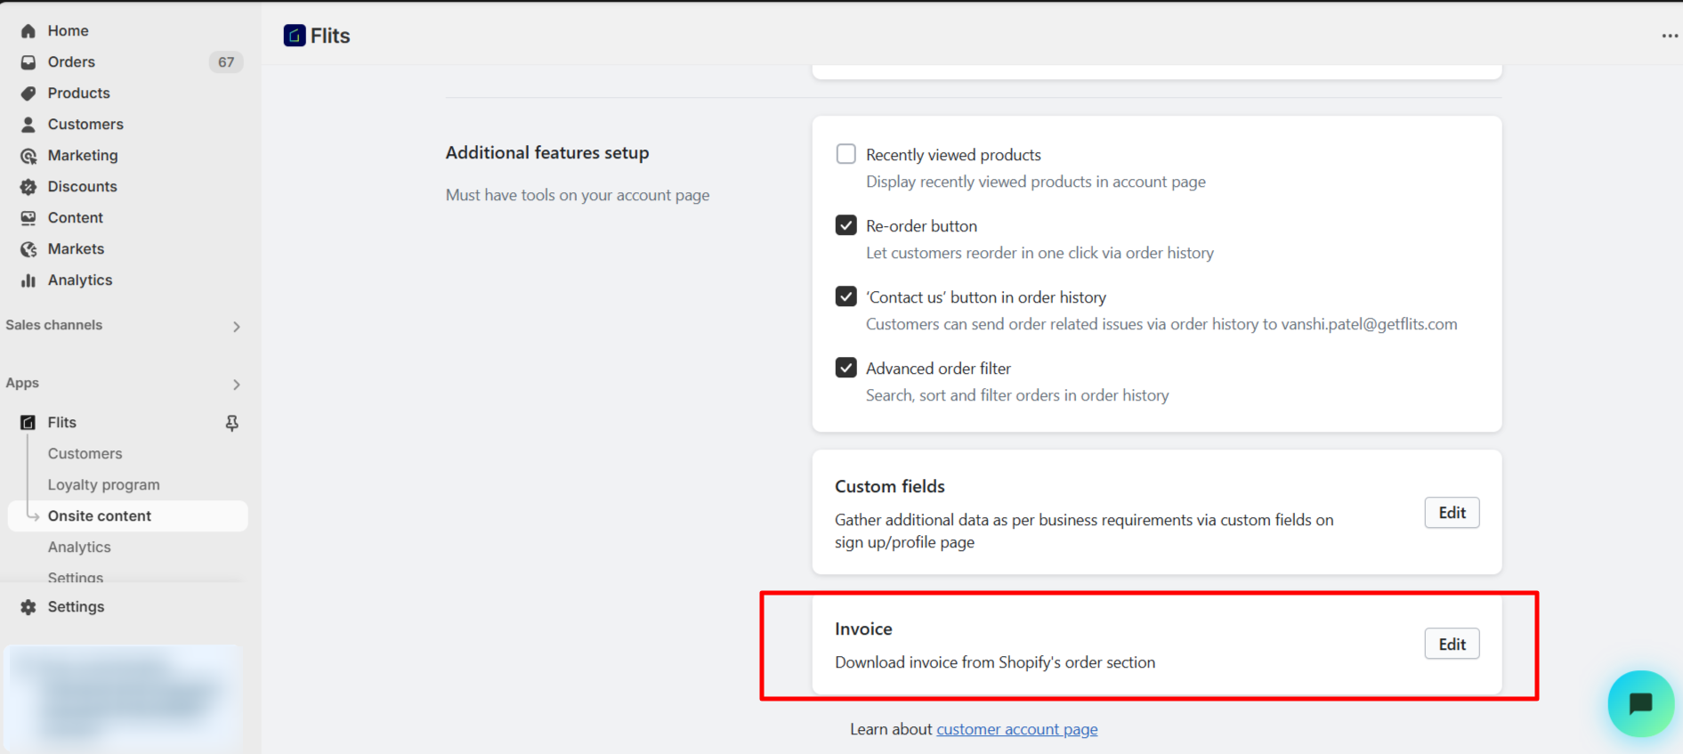Click the 'Additional features setup' heading
1683x754 pixels.
(x=547, y=153)
